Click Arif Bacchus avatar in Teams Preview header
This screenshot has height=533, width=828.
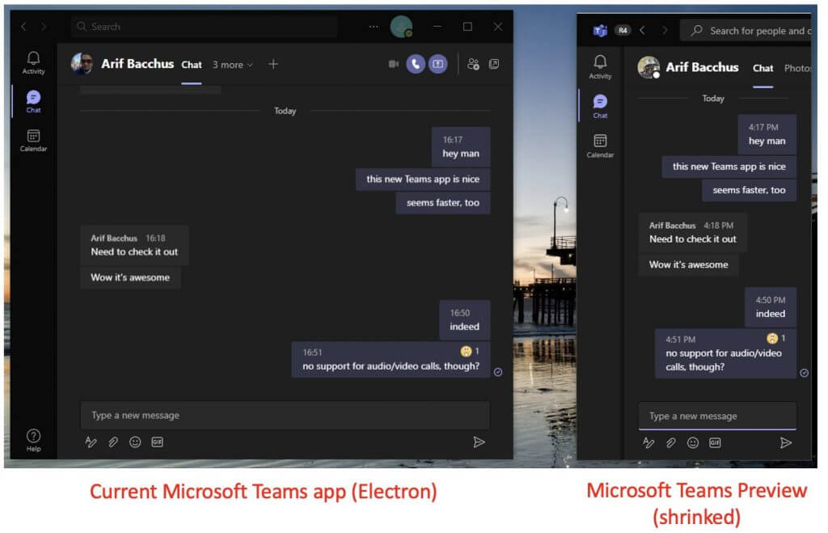(x=648, y=67)
